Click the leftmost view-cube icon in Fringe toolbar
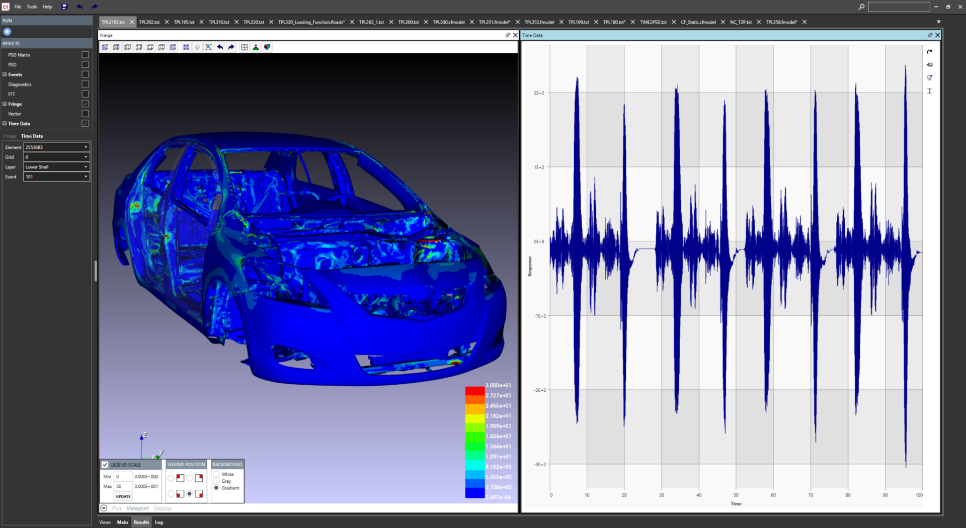 (x=105, y=47)
